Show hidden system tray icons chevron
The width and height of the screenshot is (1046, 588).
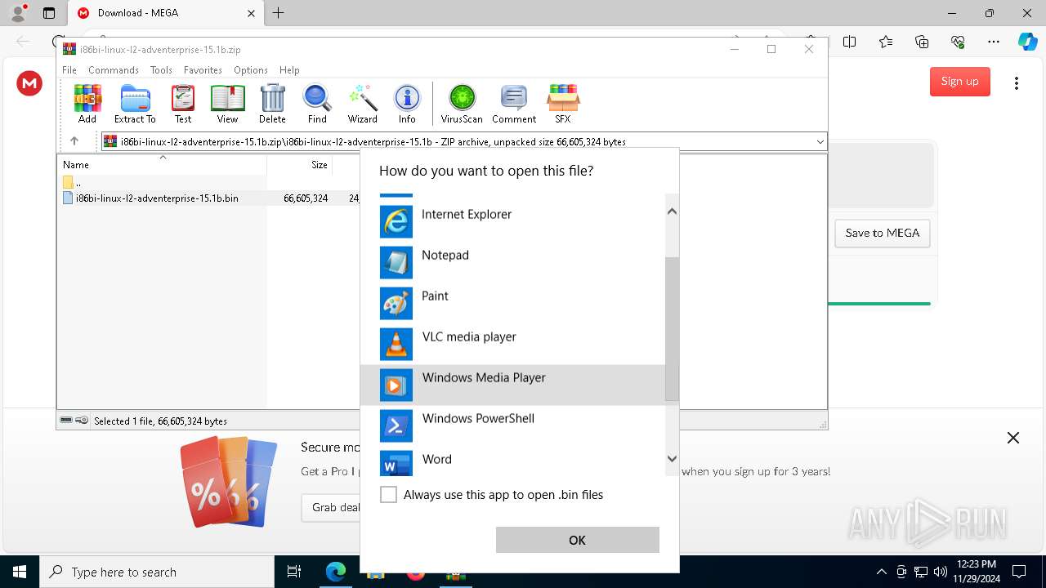coord(881,572)
